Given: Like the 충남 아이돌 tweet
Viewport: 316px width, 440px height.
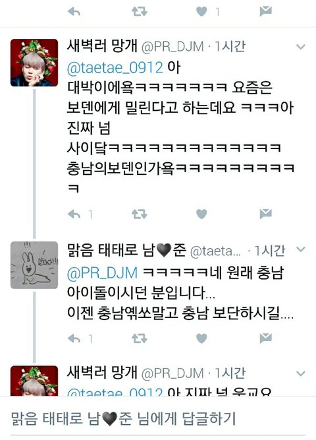Looking at the screenshot, I should point(201,338).
